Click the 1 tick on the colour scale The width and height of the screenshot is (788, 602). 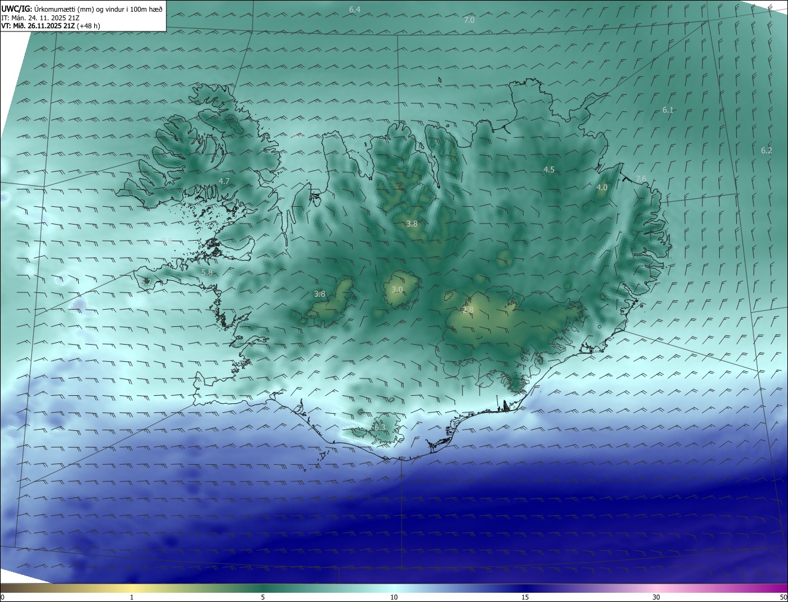click(132, 597)
